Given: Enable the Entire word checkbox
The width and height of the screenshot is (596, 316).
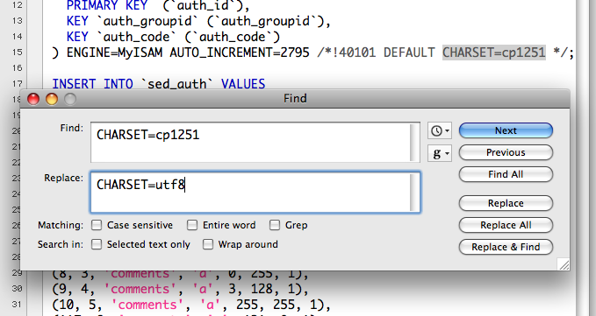Looking at the screenshot, I should coord(192,225).
